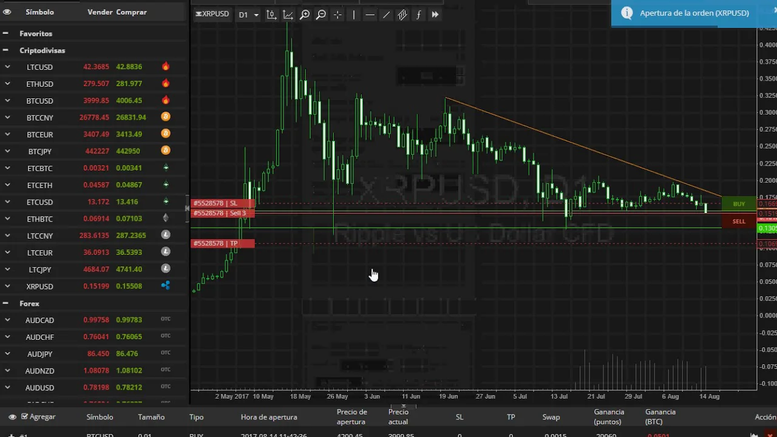Image resolution: width=777 pixels, height=437 pixels.
Task: Activate the crosshair cursor tool
Action: (x=338, y=15)
